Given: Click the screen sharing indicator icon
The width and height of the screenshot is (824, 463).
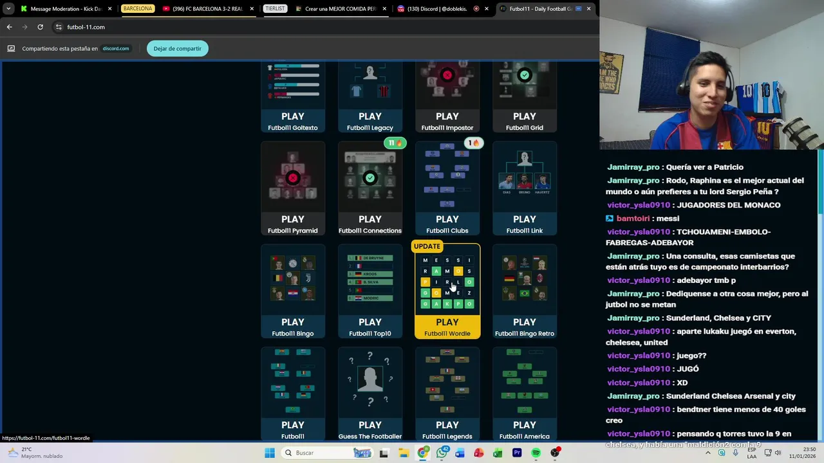Looking at the screenshot, I should click(11, 48).
